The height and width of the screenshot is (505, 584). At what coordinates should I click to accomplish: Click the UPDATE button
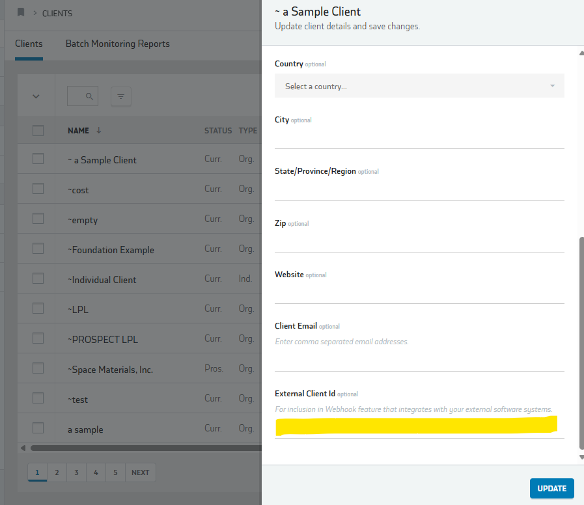pyautogui.click(x=551, y=488)
